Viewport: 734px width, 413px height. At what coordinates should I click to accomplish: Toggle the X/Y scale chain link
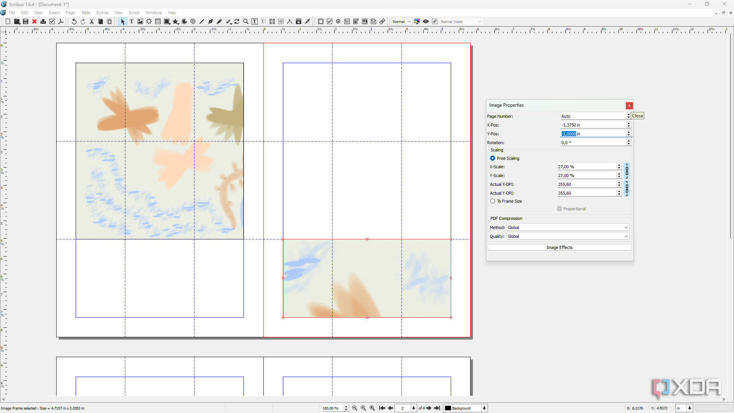coord(627,171)
